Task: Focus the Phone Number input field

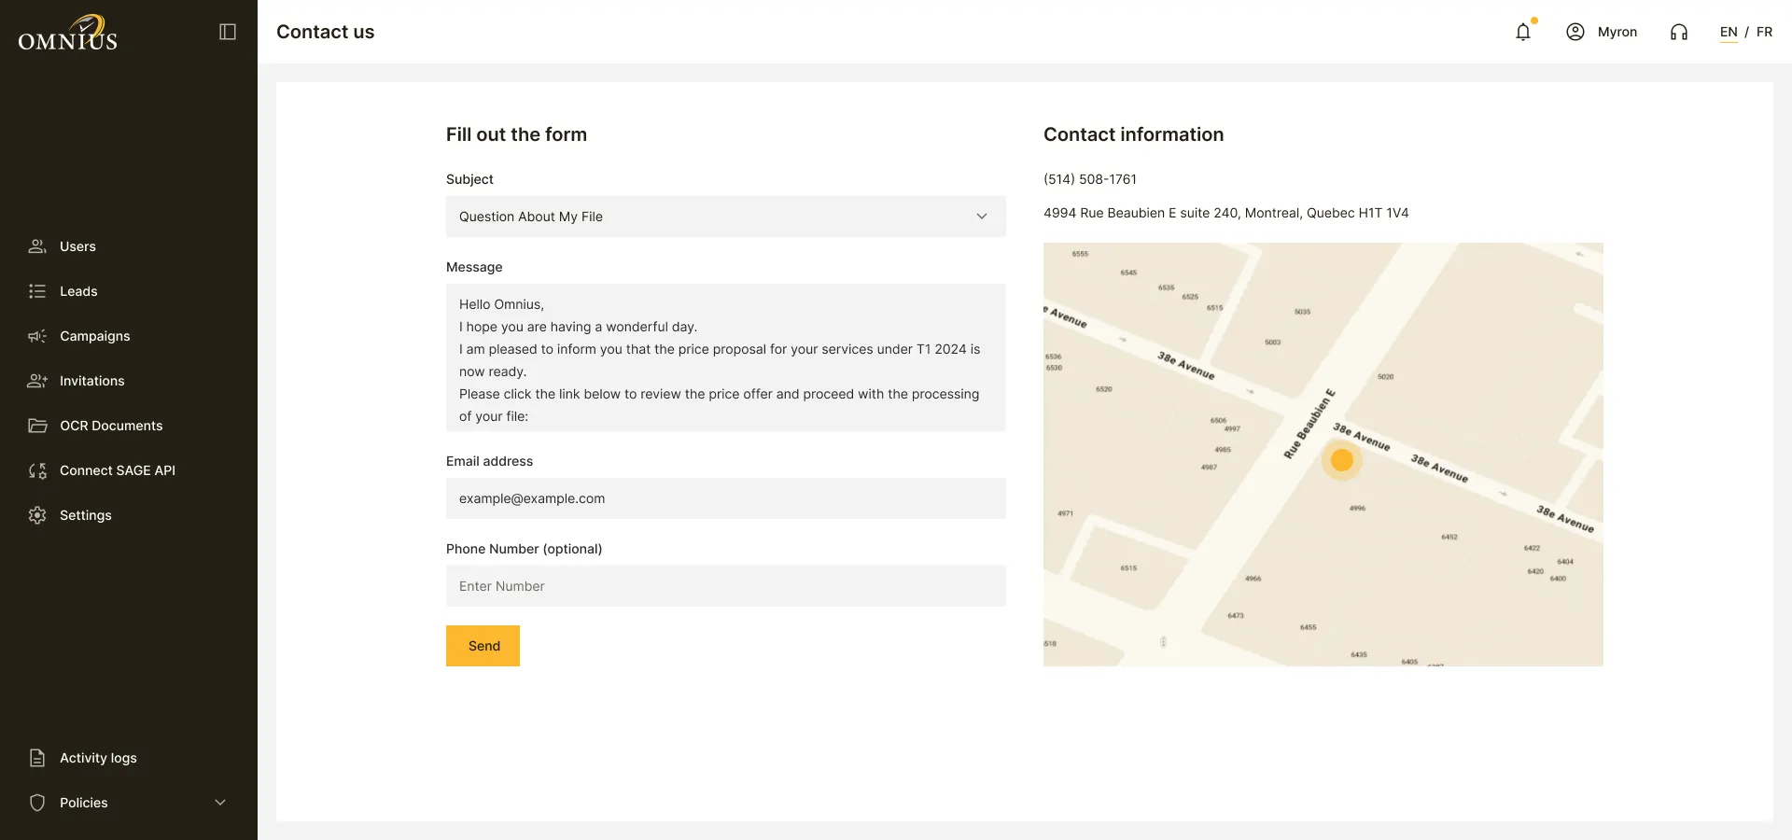Action: pyautogui.click(x=726, y=586)
